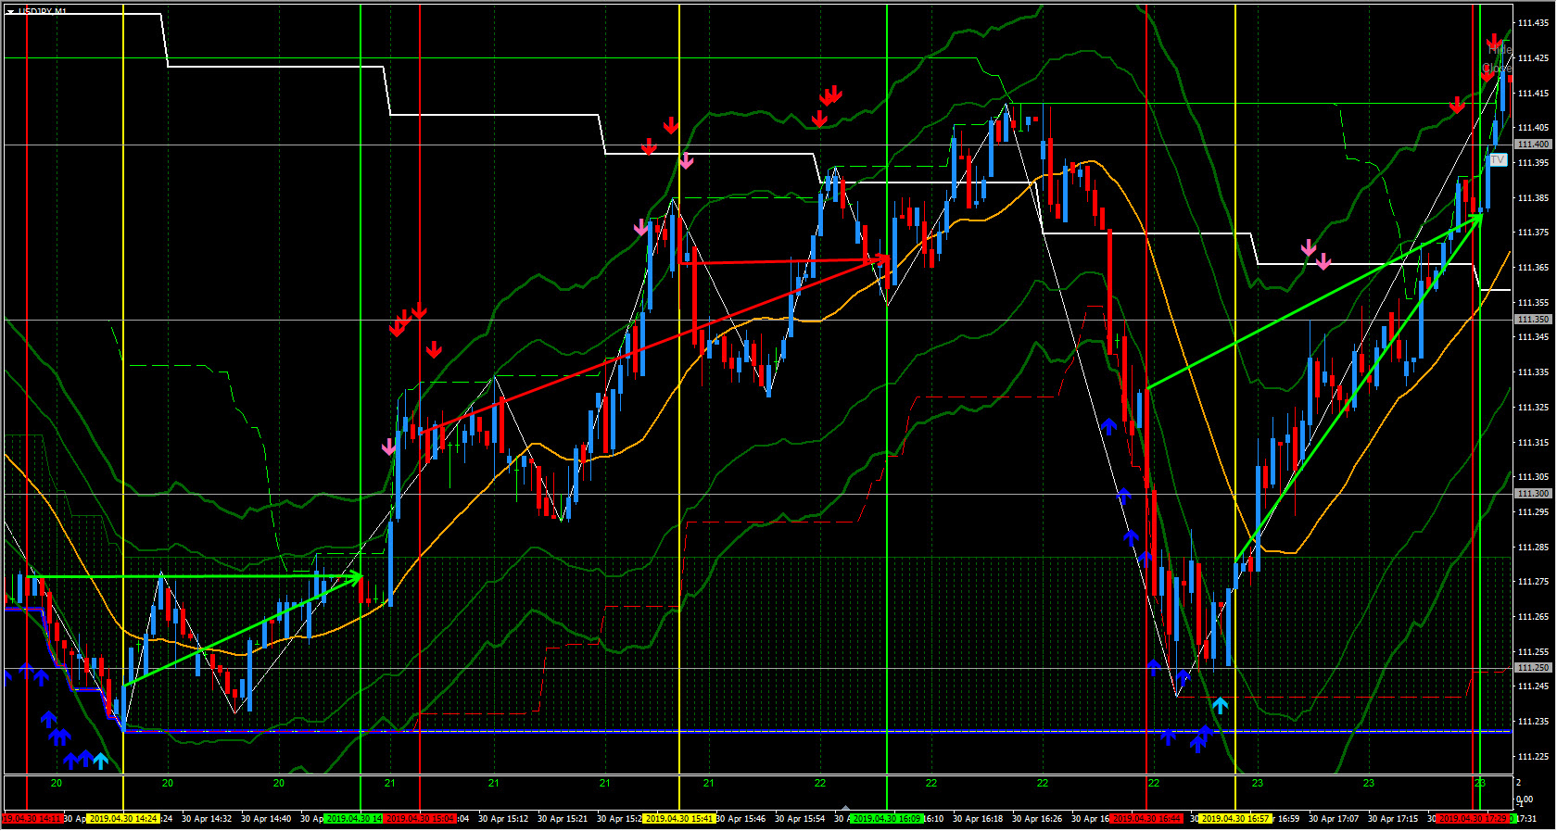Click the highlighted 111.250 price level label
Image resolution: width=1557 pixels, height=831 pixels.
click(x=1533, y=668)
